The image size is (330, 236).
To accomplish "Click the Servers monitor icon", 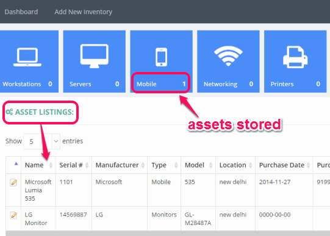I will pyautogui.click(x=95, y=56).
